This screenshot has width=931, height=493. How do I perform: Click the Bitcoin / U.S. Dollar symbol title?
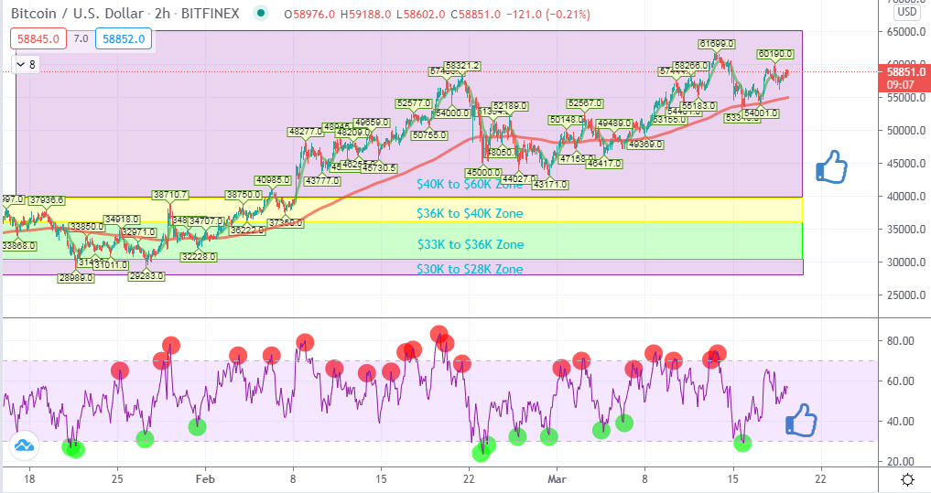point(77,13)
